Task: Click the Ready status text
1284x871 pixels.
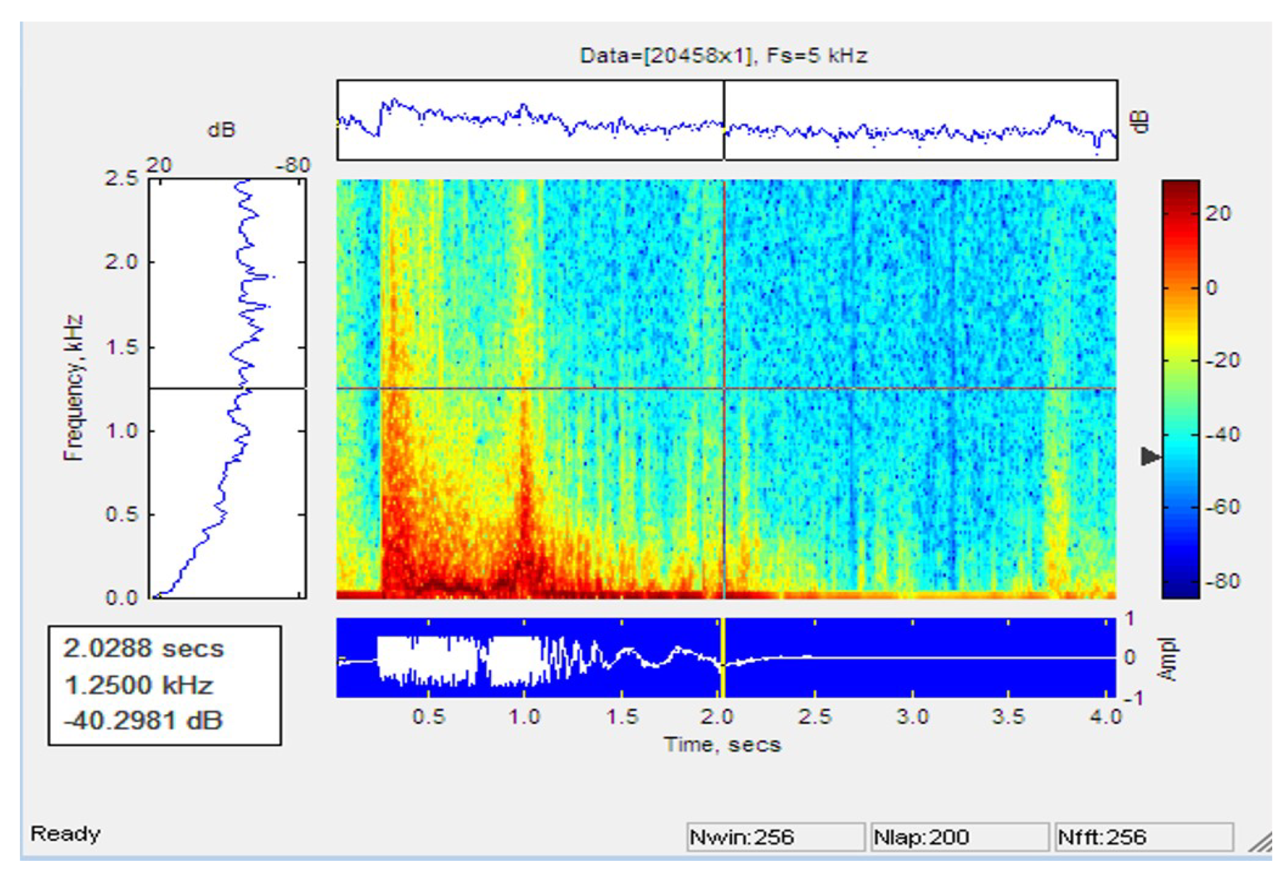Action: coord(65,833)
